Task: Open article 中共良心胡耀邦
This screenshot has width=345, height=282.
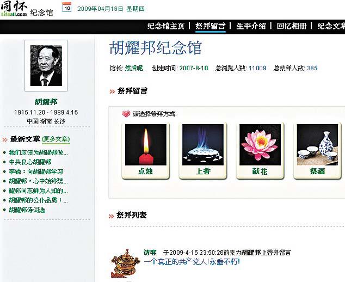Action: pos(30,162)
